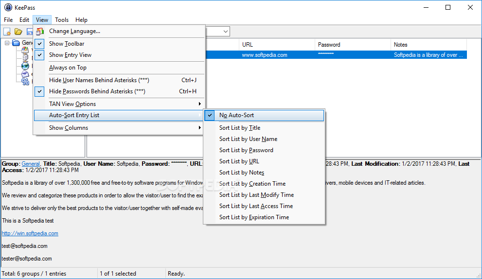Click the 'Softpedia is a library of over' notes cell
Viewport: 482px width, 279px height.
click(428, 55)
